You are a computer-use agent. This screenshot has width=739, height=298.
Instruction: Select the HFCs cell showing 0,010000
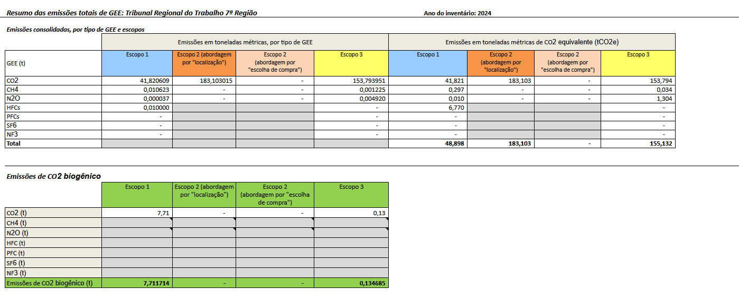(x=137, y=108)
